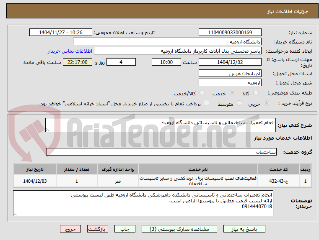This screenshot has height=240, width=319.
Task: Click the buyer name field دانشگاه ارومیه
Action: [167, 41]
